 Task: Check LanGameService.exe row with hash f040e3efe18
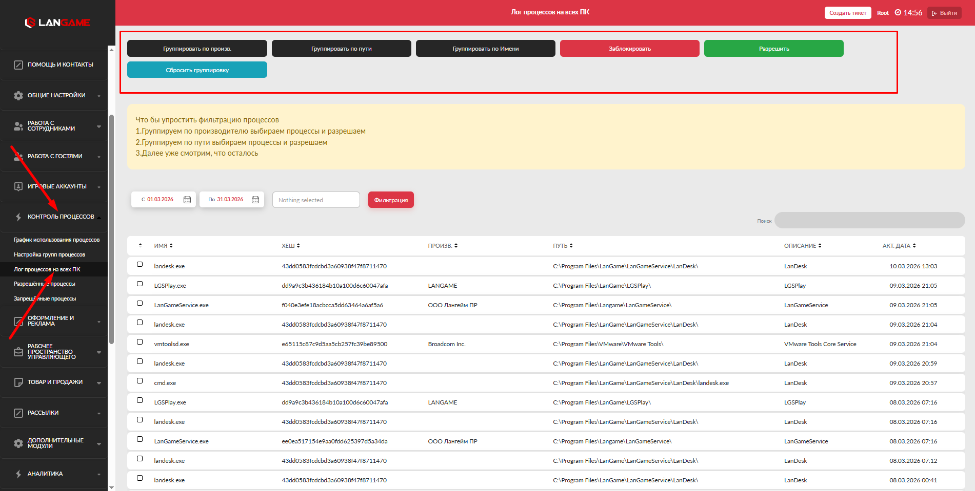[140, 303]
